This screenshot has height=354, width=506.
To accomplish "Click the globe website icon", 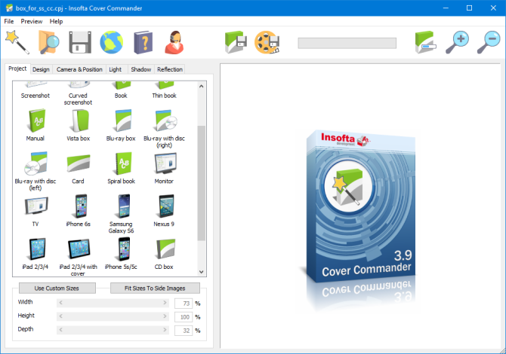I will point(111,42).
